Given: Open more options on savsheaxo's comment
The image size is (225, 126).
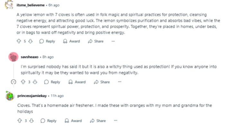Looking at the screenshot, I should coord(120,82).
